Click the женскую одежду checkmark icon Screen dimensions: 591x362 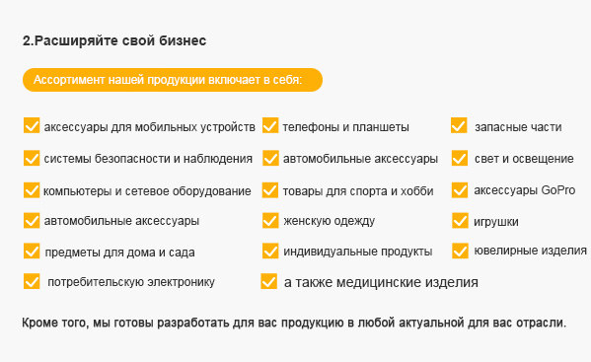tap(270, 221)
